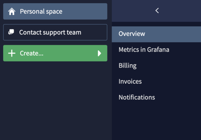Click the chat bubble icon for support
The image size is (201, 140).
[x=11, y=32]
